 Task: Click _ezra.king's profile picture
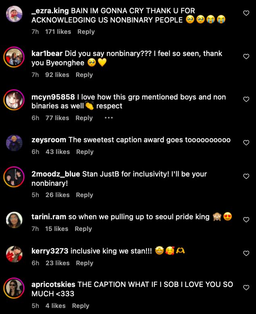(14, 15)
